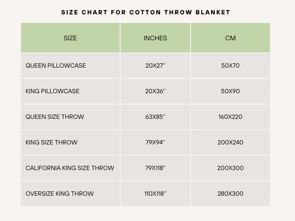Click the QUEEN PILLOWCASE row label
The image size is (295, 221).
[56, 66]
